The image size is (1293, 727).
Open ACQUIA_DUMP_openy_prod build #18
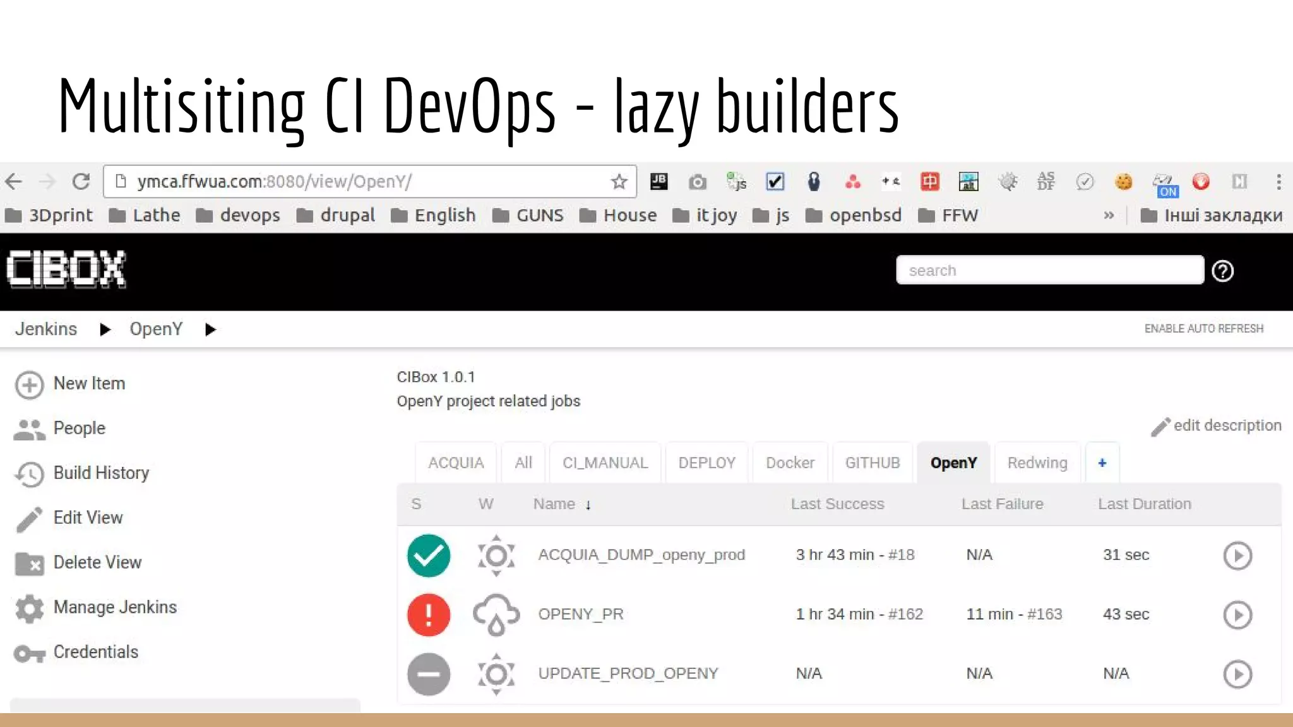(x=901, y=555)
